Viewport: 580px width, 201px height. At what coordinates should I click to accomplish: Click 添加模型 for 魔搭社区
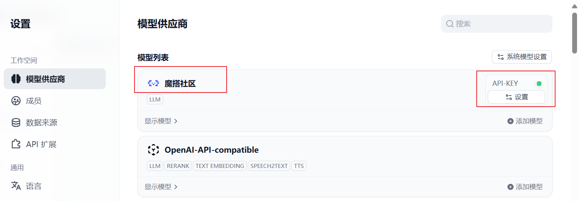525,121
